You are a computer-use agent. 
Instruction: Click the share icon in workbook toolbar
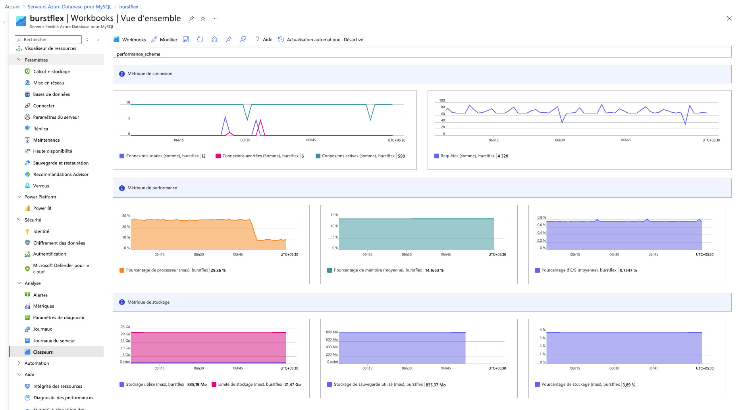[214, 39]
